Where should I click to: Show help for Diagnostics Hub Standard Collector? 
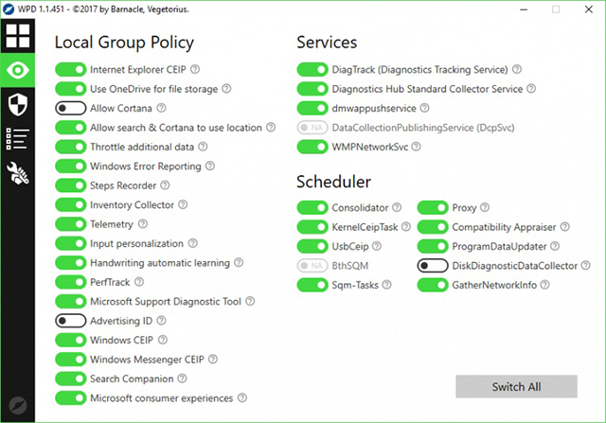pos(531,88)
